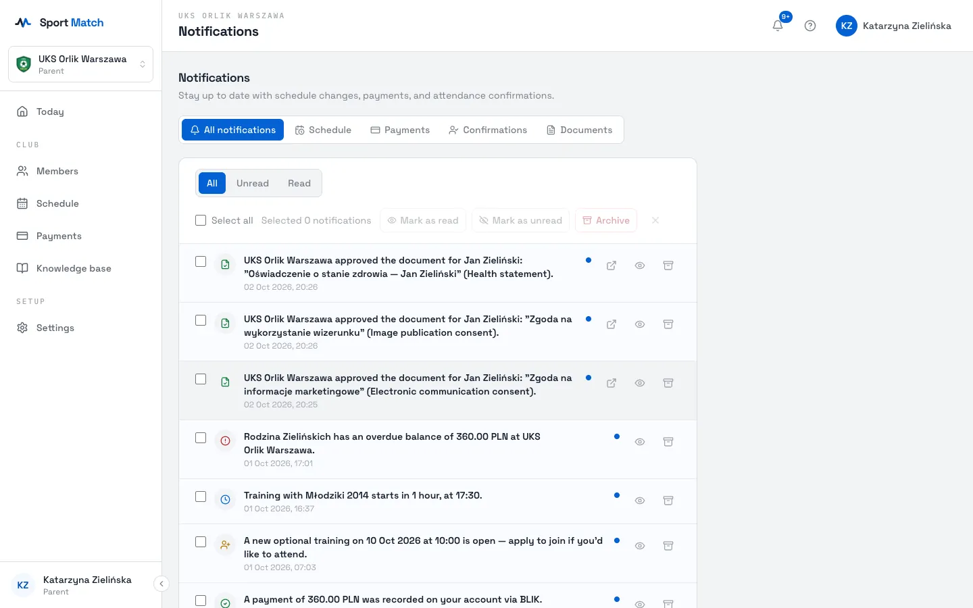
Task: Go to Members in the sidebar
Action: pyautogui.click(x=80, y=171)
